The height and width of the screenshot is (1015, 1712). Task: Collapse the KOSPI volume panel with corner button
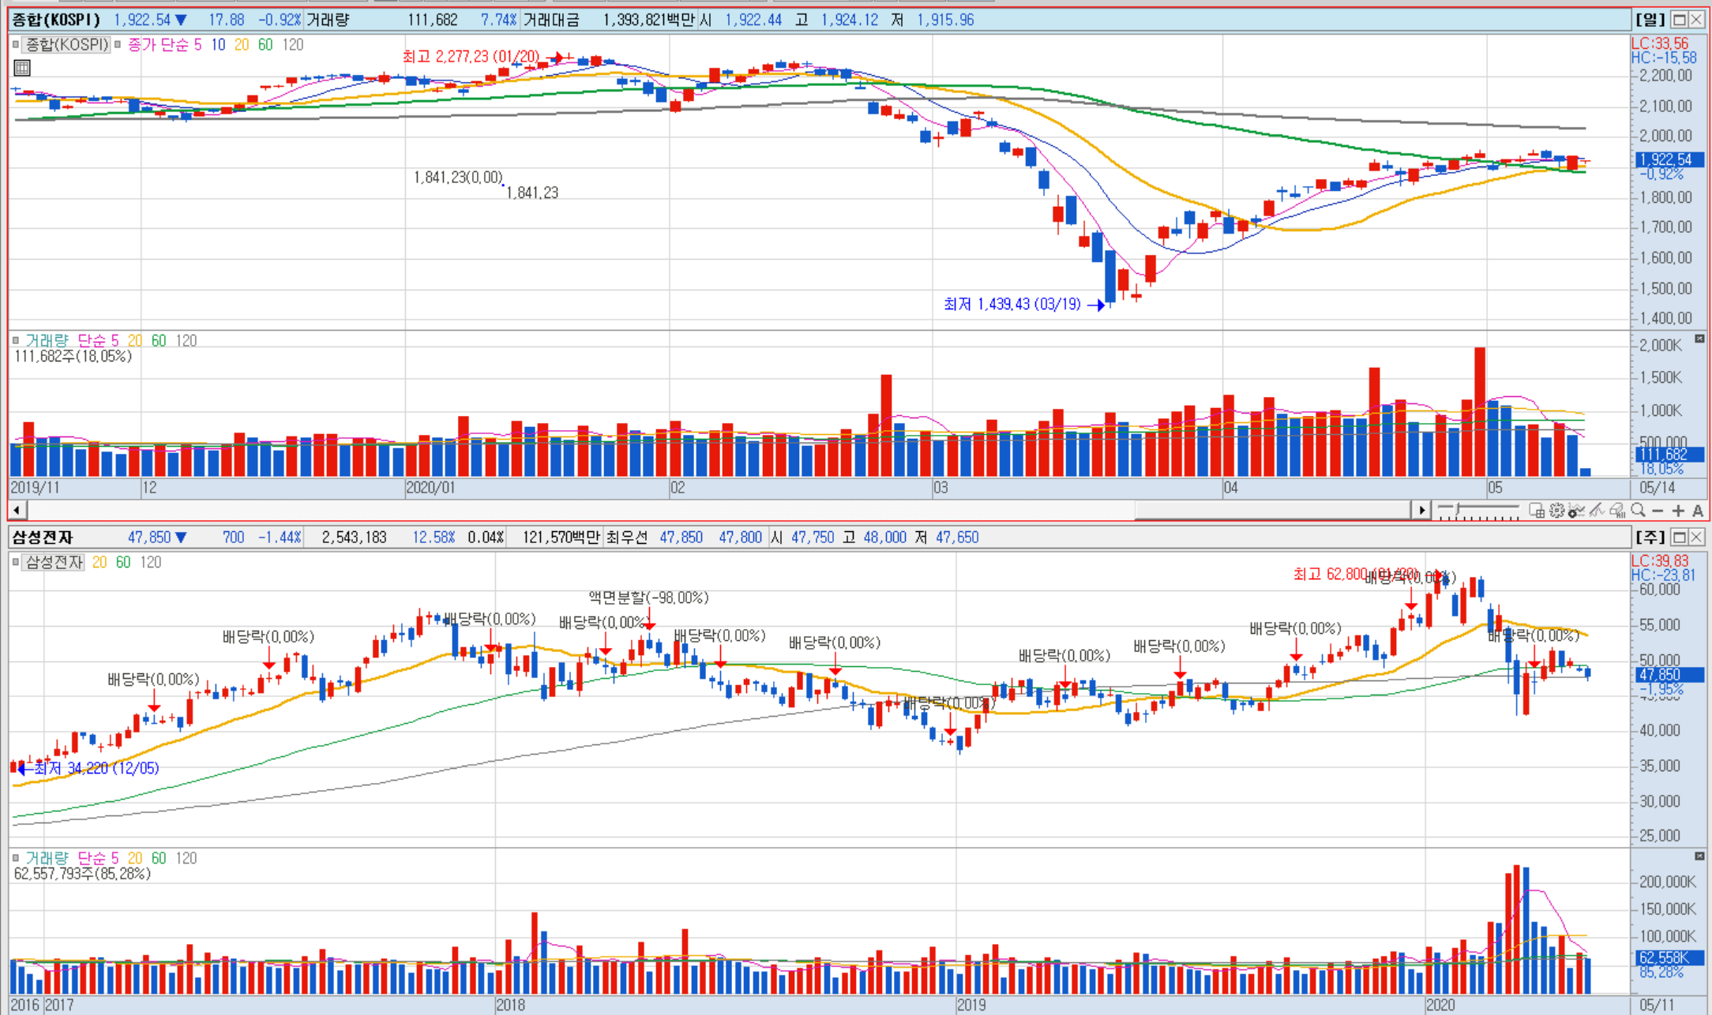pyautogui.click(x=1699, y=339)
